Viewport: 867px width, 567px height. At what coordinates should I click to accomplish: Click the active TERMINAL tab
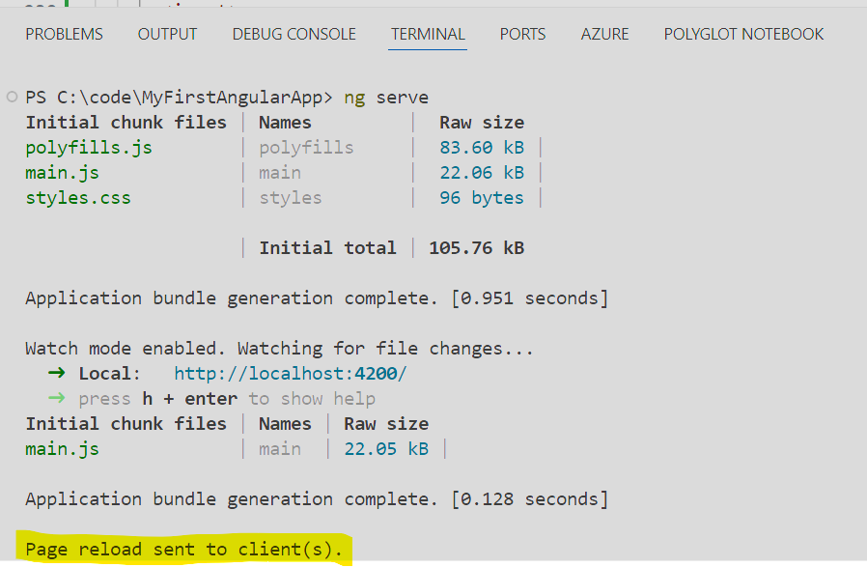click(x=428, y=34)
